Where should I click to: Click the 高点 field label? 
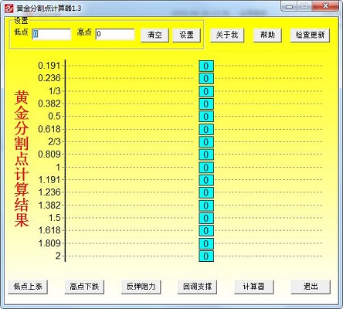[x=84, y=32]
